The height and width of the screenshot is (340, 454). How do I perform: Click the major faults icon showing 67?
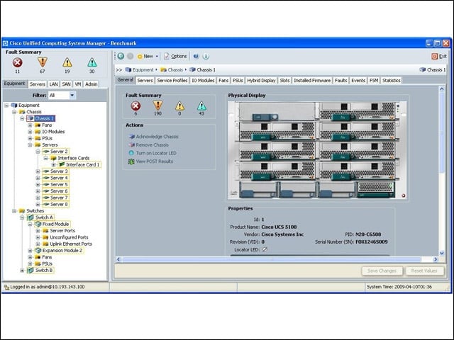point(43,62)
